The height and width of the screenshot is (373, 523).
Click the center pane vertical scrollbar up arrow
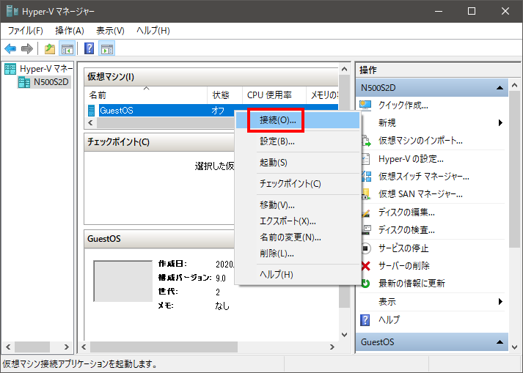(345, 69)
